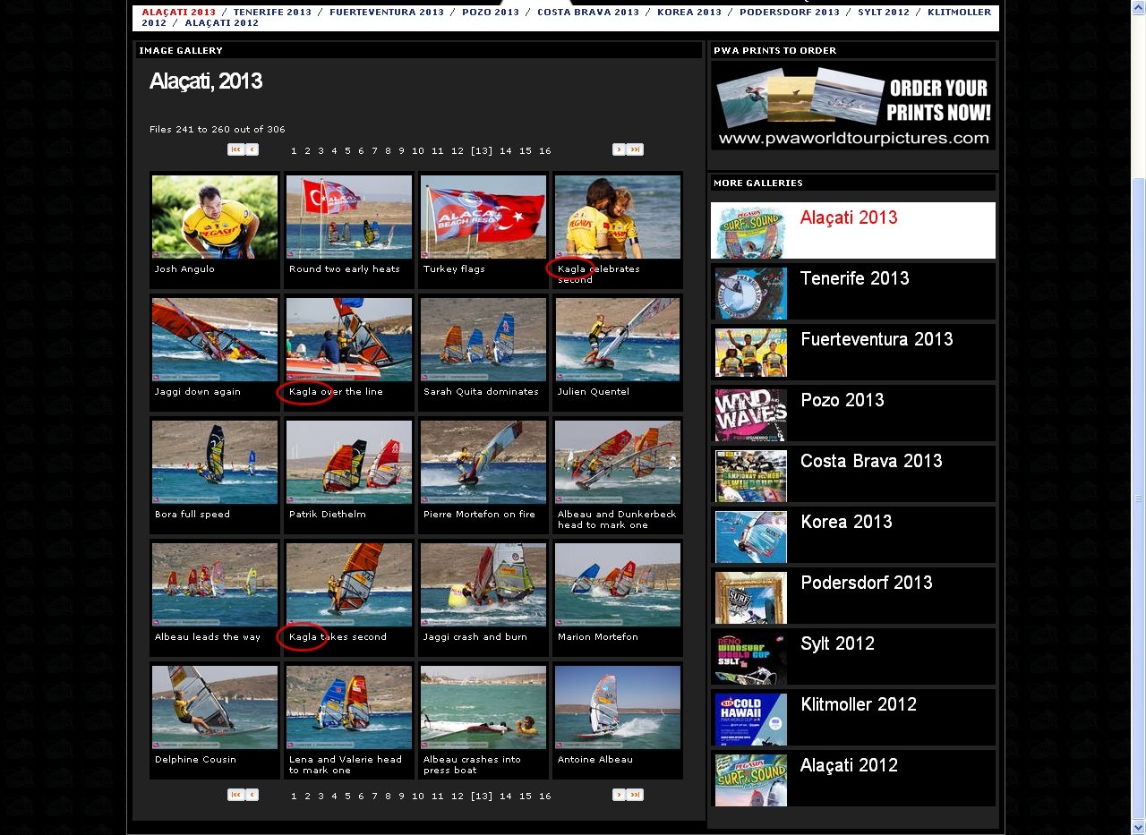
Task: View the Pierre Mortefon on fire photo
Action: [x=483, y=463]
